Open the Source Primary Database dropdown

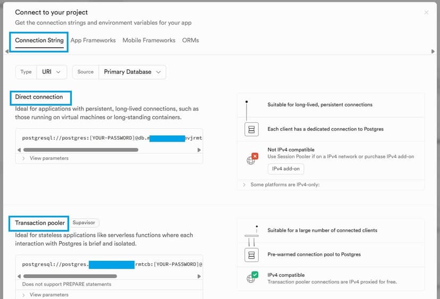tap(132, 72)
